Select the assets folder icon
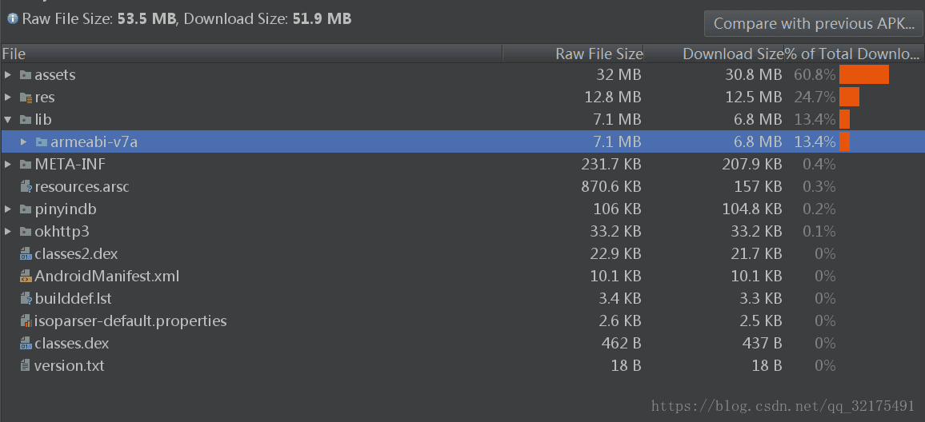 pos(26,75)
